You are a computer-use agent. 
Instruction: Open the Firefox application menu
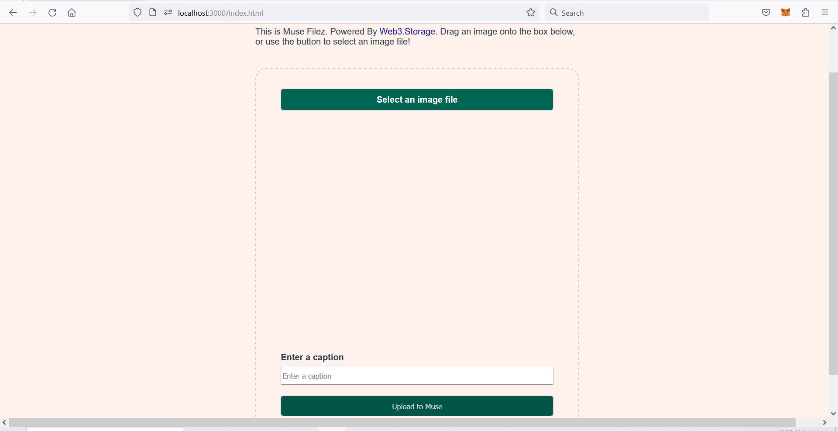(825, 13)
